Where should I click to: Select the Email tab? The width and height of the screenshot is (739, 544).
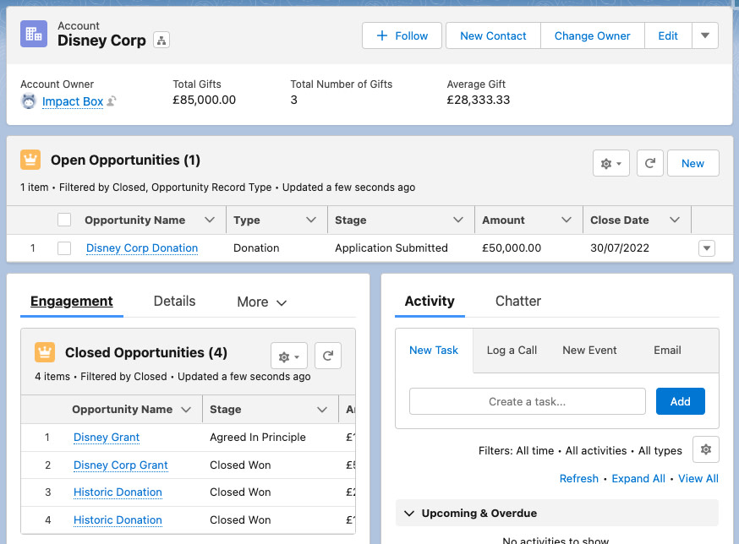(667, 351)
